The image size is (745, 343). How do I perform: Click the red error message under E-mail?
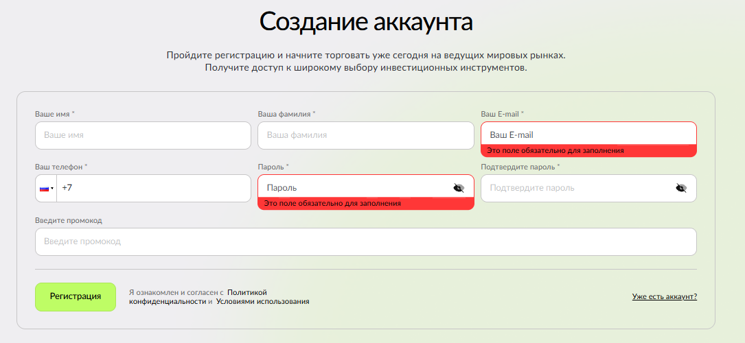pyautogui.click(x=555, y=151)
